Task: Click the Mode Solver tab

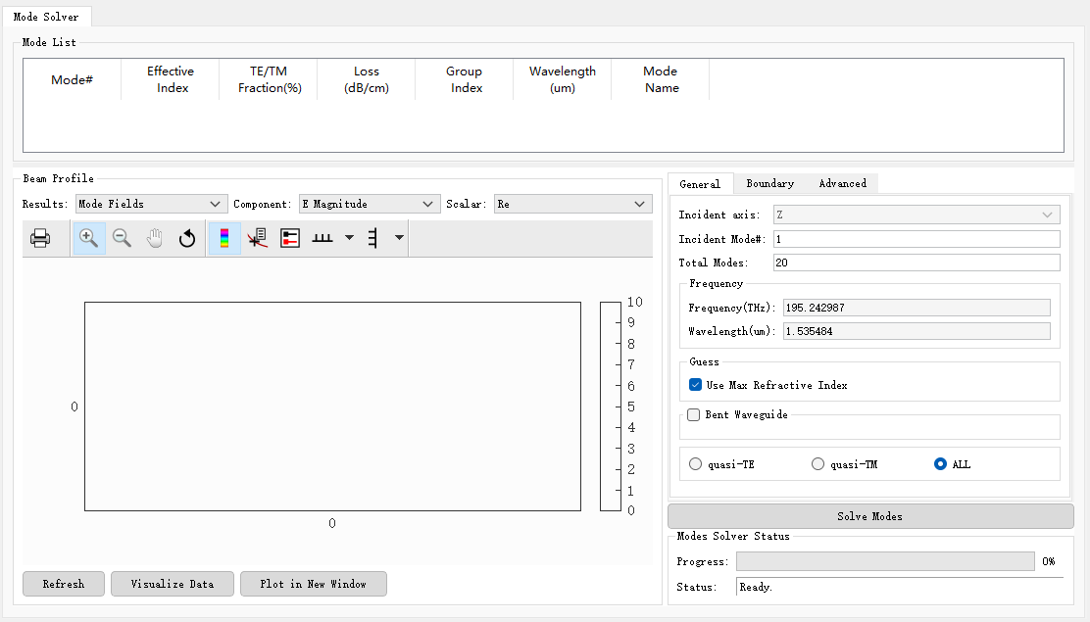Action: pos(47,17)
